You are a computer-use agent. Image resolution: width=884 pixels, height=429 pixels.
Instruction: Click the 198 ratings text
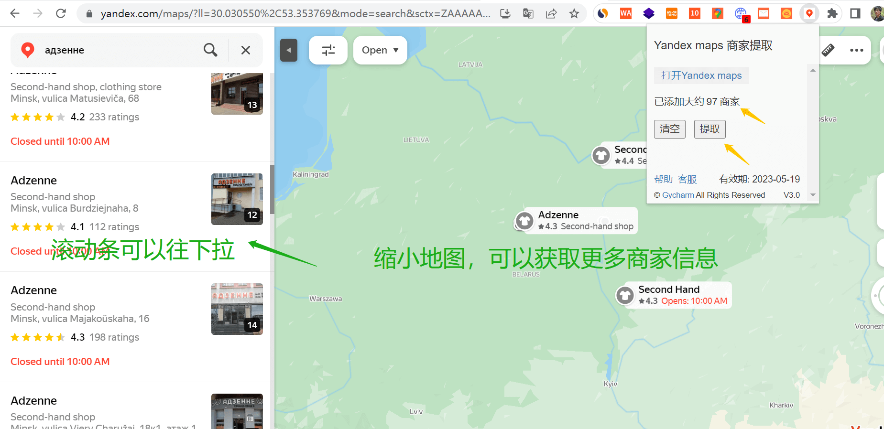click(114, 337)
